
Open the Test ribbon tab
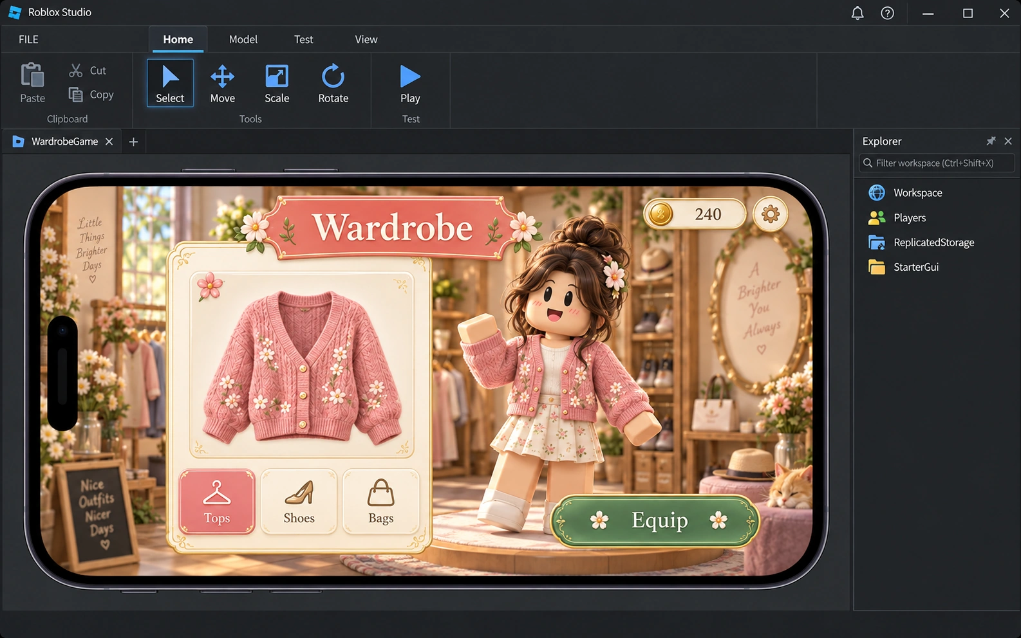tap(304, 39)
